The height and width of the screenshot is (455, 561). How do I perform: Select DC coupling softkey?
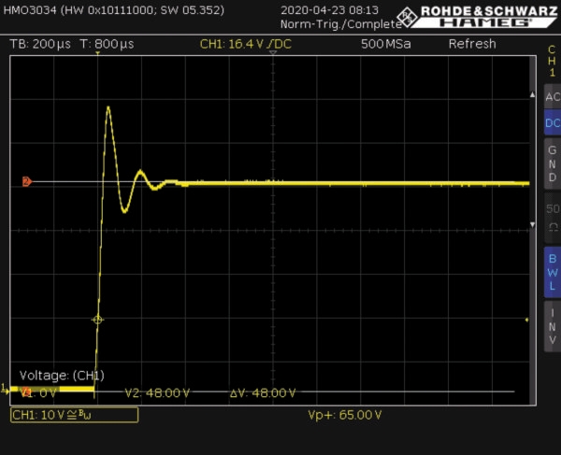click(553, 122)
